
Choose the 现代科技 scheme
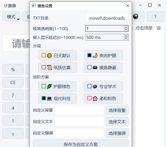58,98
